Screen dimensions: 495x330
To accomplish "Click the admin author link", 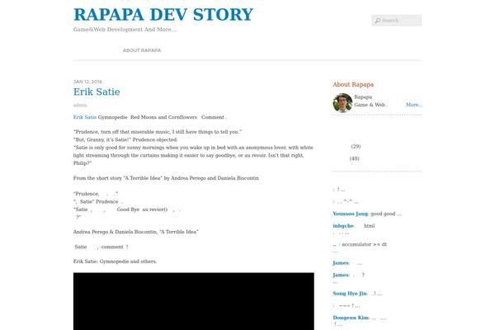I will point(80,105).
